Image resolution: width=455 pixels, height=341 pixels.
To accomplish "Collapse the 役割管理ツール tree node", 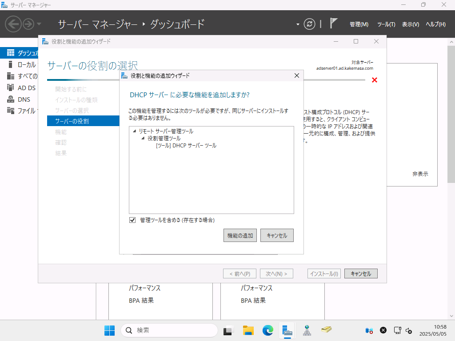I will pyautogui.click(x=143, y=139).
